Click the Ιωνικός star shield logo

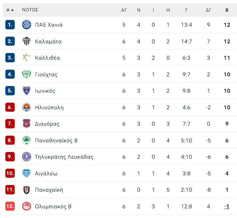(x=26, y=91)
